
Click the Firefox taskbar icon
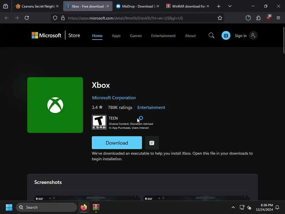[x=84, y=207]
